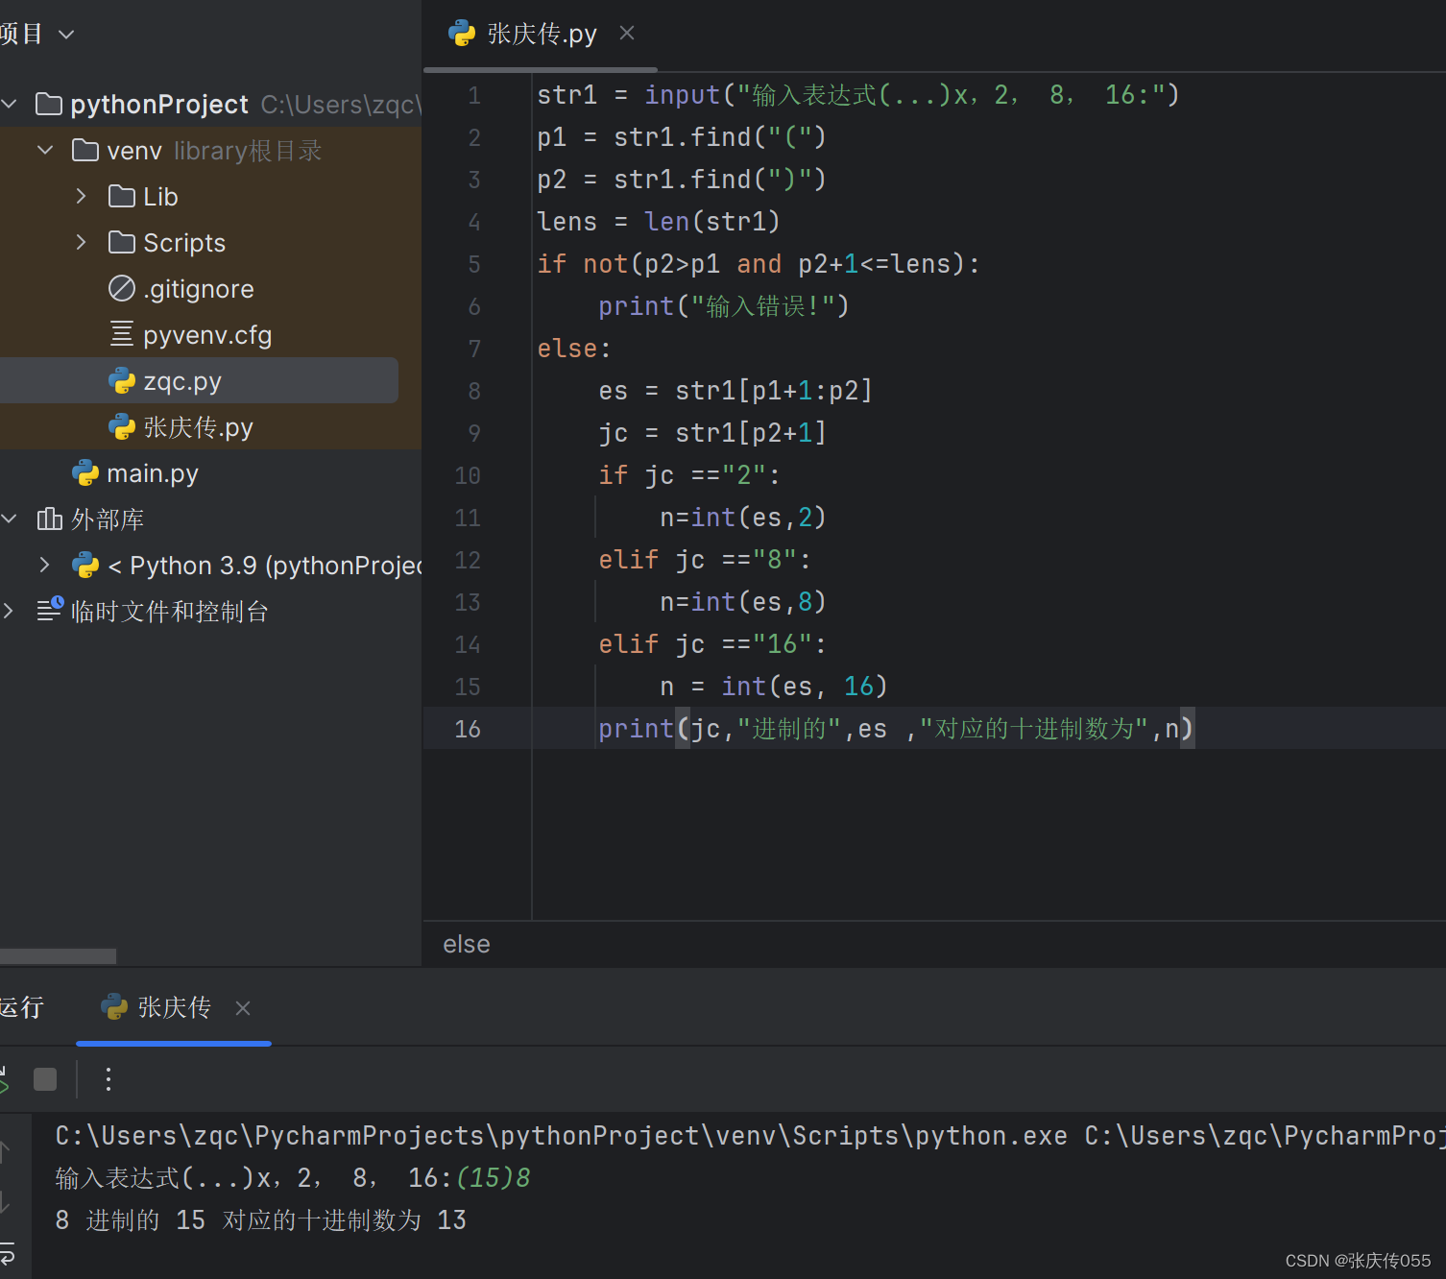Collapse the pythonProject root node
1446x1279 pixels.
tap(10, 104)
